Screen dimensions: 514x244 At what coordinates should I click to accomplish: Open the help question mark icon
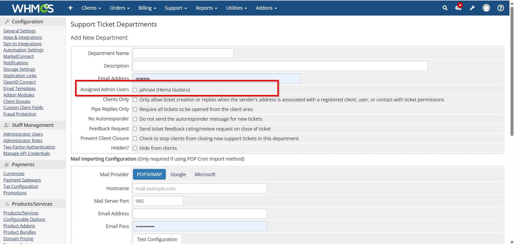point(500,8)
